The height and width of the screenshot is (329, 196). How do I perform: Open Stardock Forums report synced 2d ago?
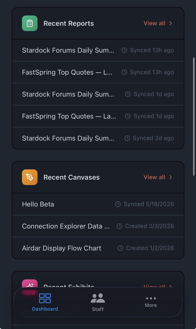point(98,138)
